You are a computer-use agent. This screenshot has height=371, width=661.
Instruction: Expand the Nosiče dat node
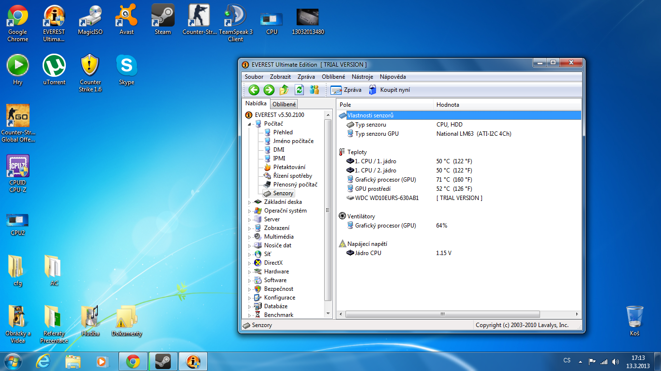click(x=250, y=246)
